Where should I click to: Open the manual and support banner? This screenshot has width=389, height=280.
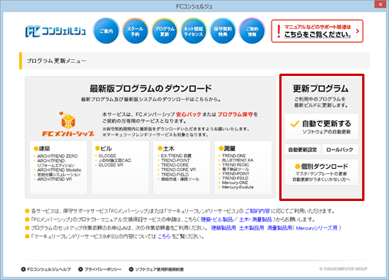pyautogui.click(x=317, y=31)
